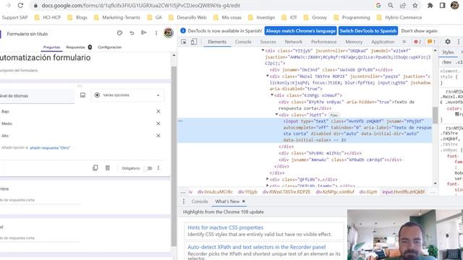
Task: Collapse the div class JGptt node
Action: pyautogui.click(x=276, y=114)
